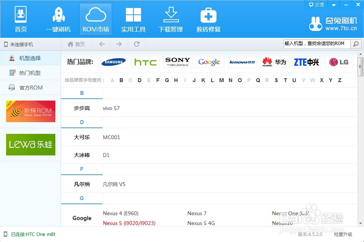The image size is (364, 242).
Task: Filter brands by letter X
Action: tap(322, 80)
